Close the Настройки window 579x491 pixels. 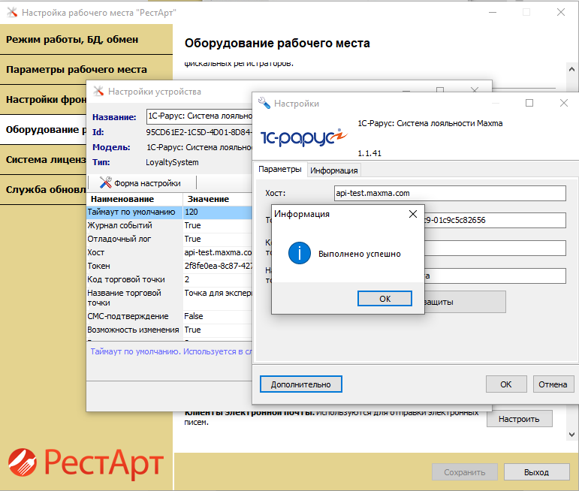coord(563,103)
